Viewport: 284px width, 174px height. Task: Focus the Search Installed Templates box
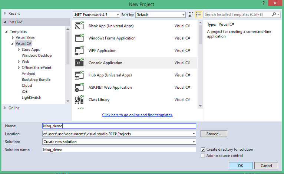[237, 14]
